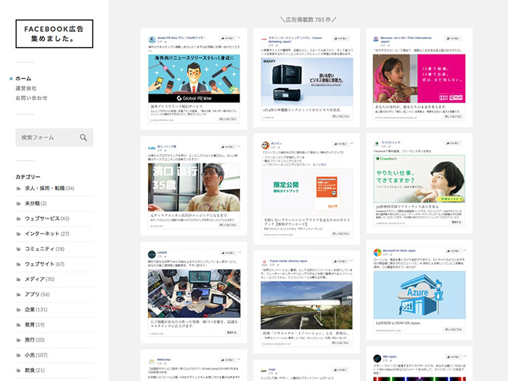508x381 pixels.
Task: Click folder icon beside 教育
Action: click(x=18, y=324)
